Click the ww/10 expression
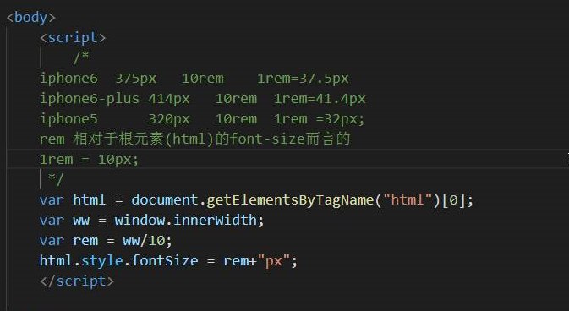Viewport: 569px width, 311px height. (x=144, y=241)
